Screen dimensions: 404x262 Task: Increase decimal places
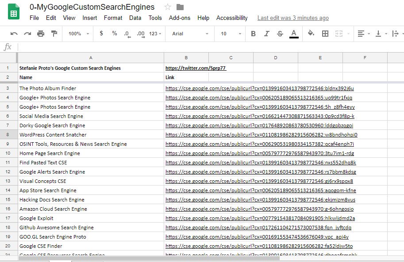(x=141, y=34)
